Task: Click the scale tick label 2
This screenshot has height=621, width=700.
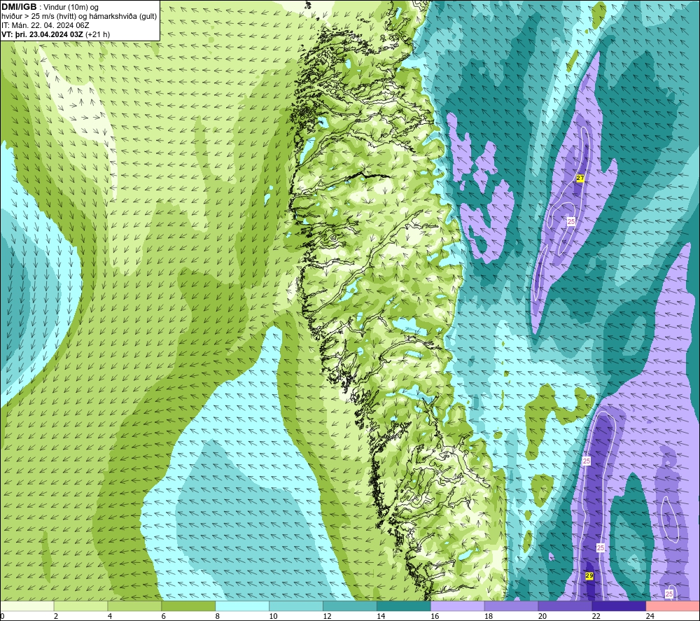Action: tap(56, 616)
